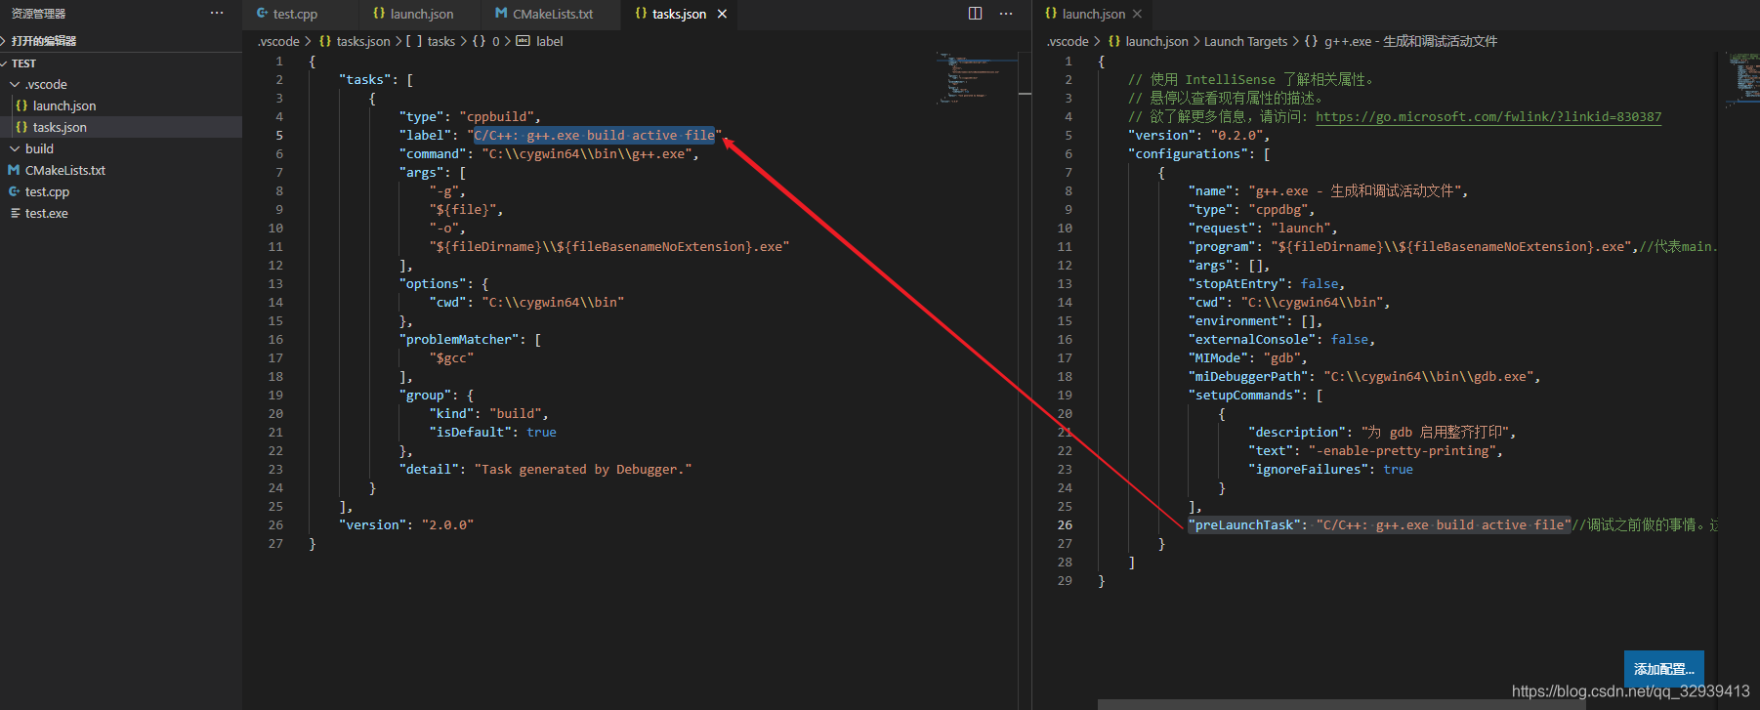
Task: Click "version": "2.0.0" line in tasks.json
Action: tap(406, 524)
